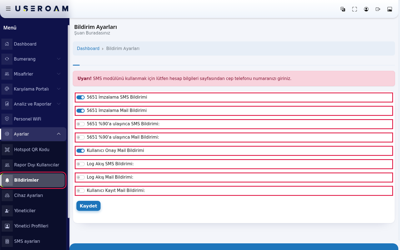This screenshot has width=400, height=250.
Task: Click the logout icon in header
Action: point(378,9)
